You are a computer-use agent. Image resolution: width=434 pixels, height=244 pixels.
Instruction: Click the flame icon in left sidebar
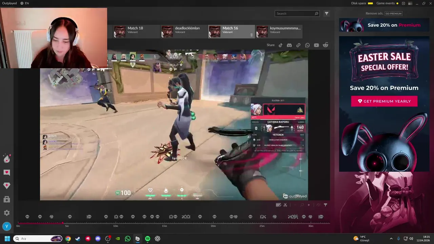pos(7,159)
